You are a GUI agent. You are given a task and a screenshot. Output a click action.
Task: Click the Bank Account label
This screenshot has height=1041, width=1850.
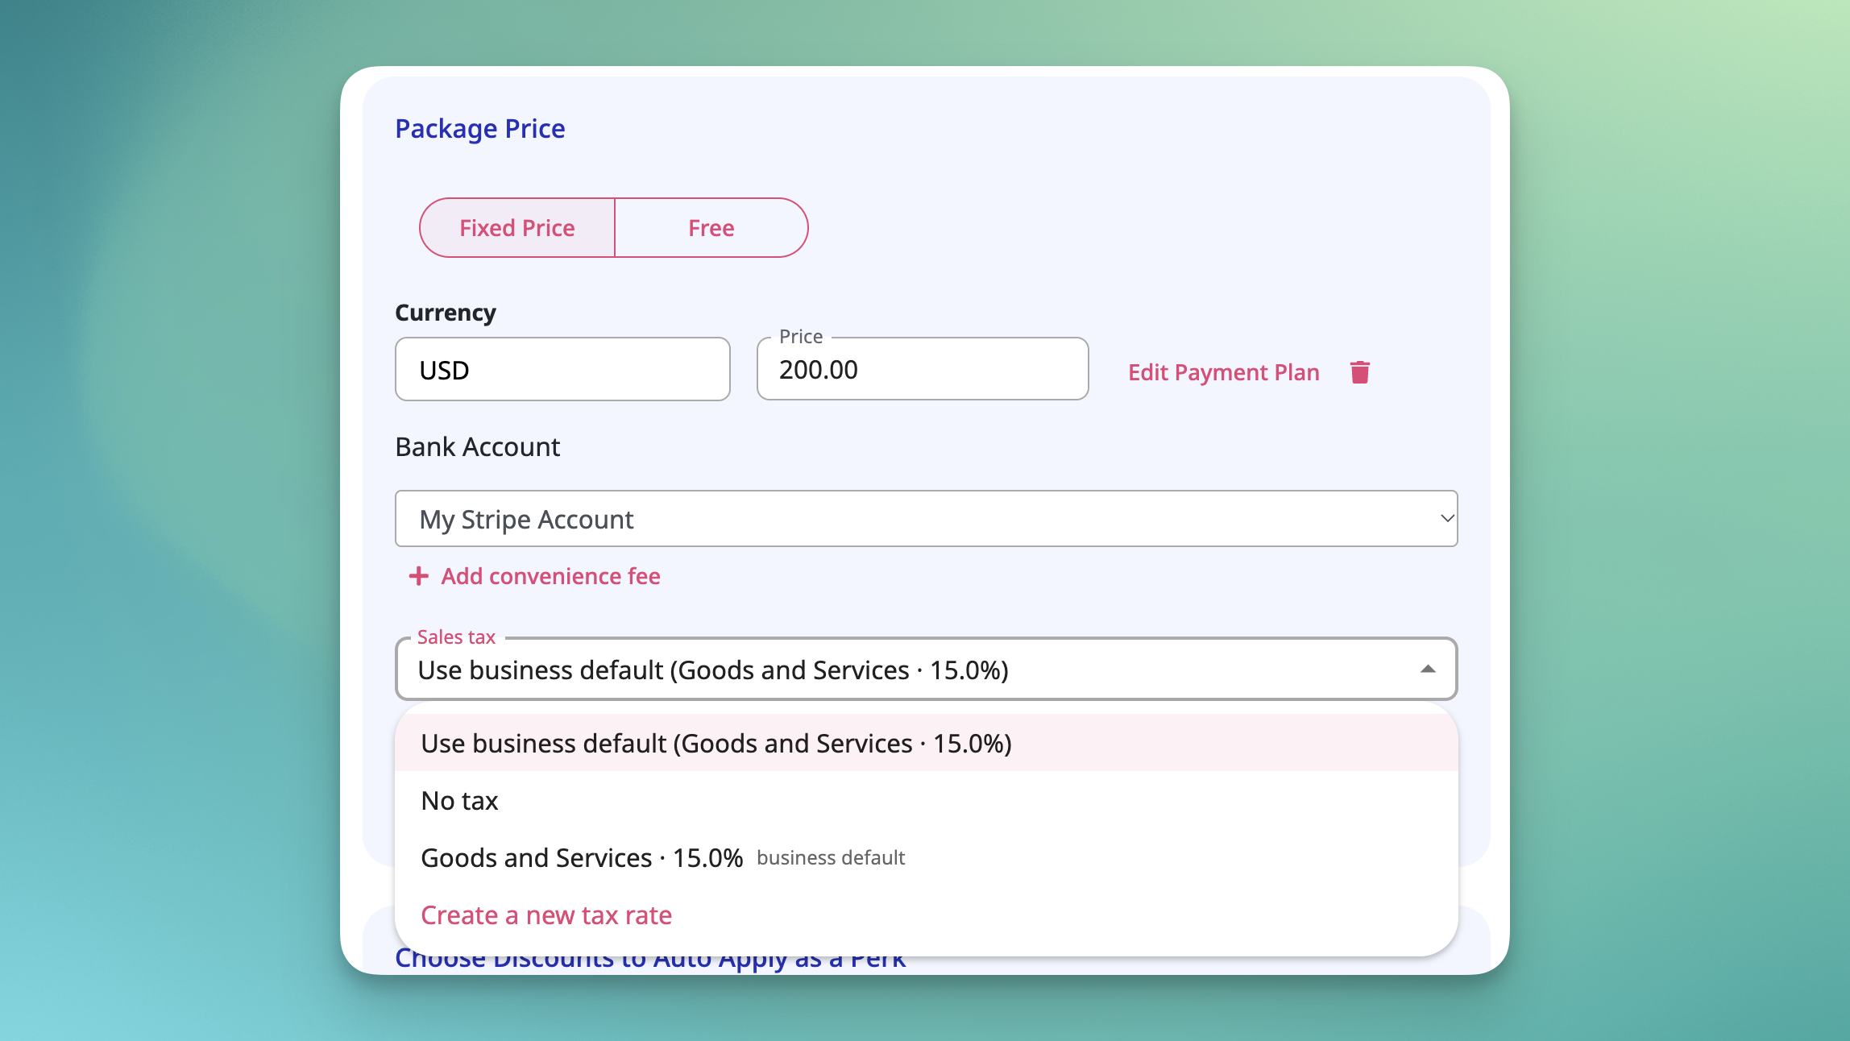tap(478, 446)
